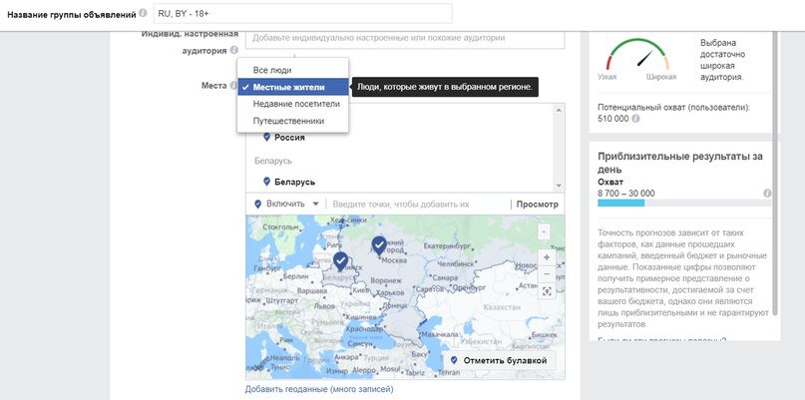Click Казахстан label on the map

click(501, 307)
